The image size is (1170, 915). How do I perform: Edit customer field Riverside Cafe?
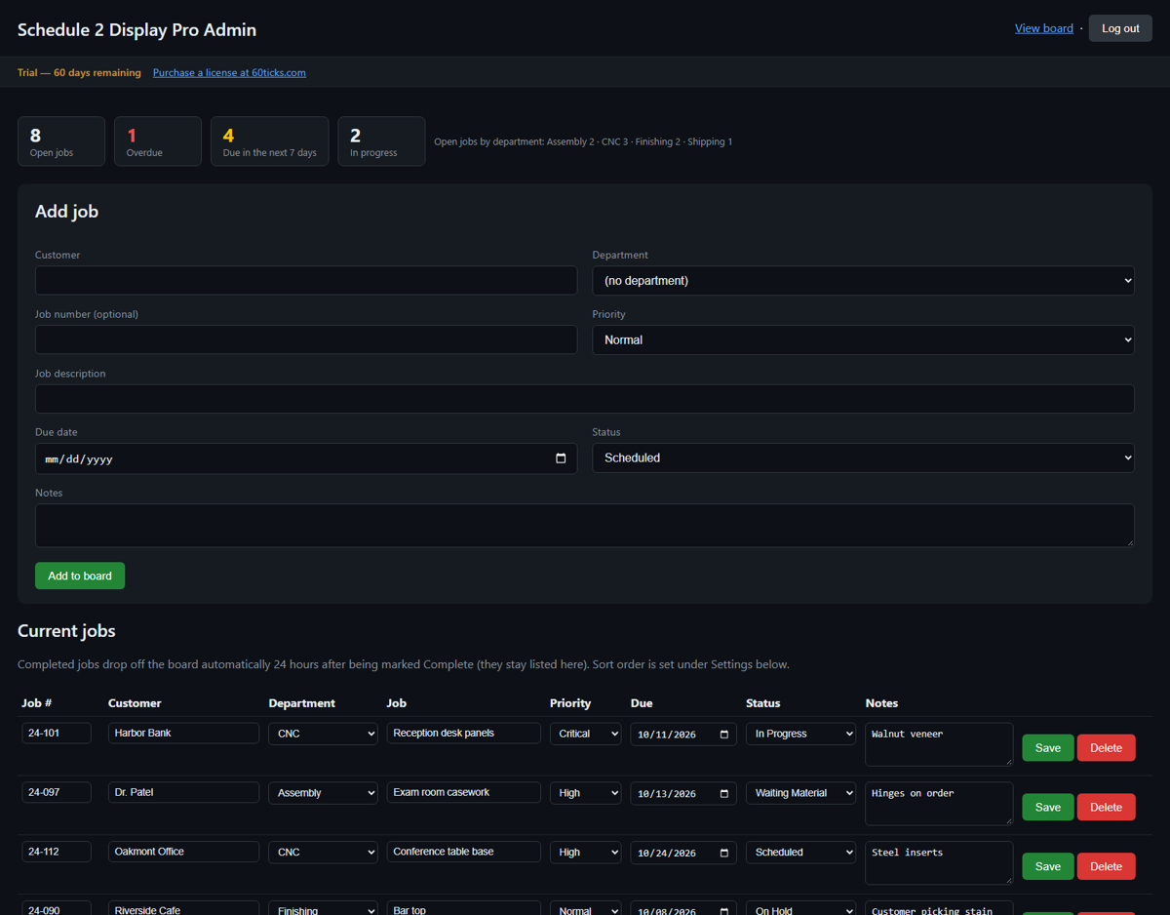[x=184, y=908]
